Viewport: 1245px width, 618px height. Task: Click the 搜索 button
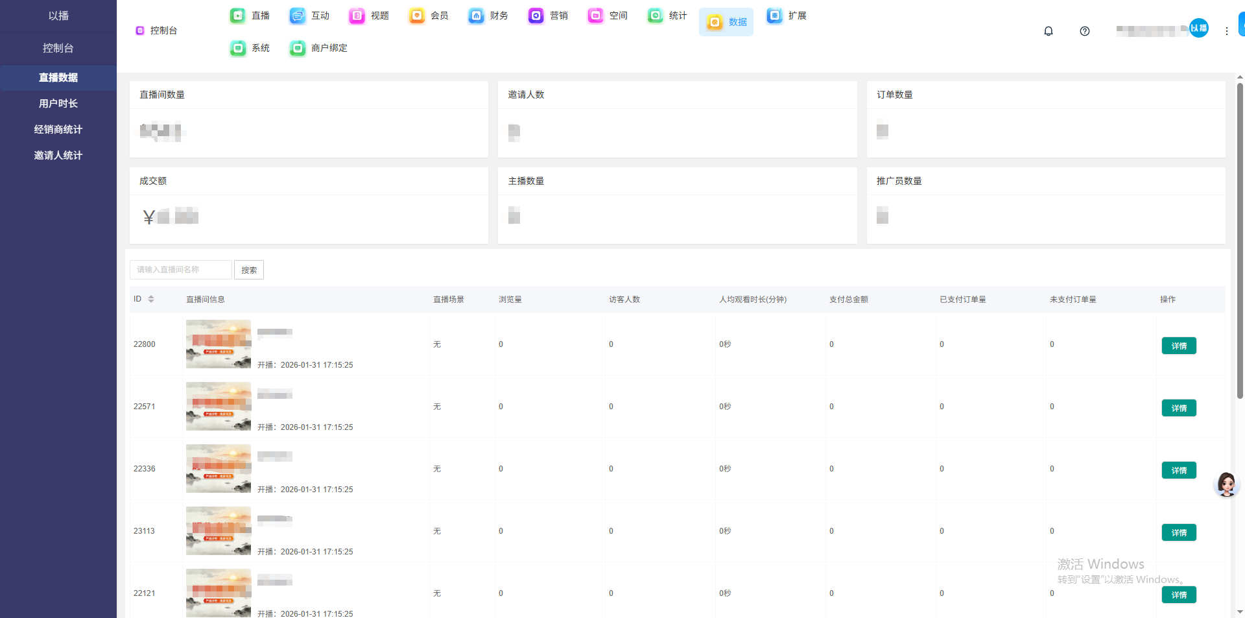coord(249,270)
